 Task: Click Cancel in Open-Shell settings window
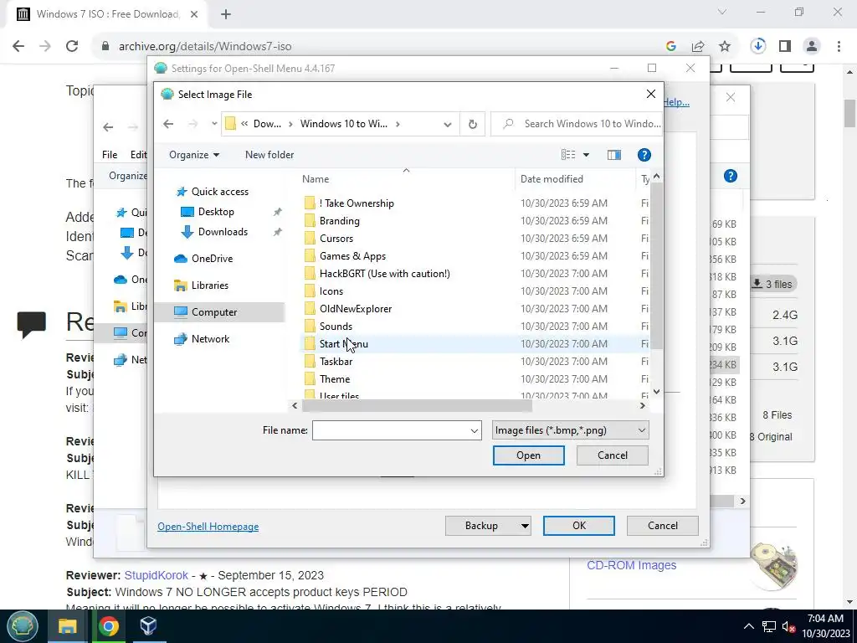663,526
